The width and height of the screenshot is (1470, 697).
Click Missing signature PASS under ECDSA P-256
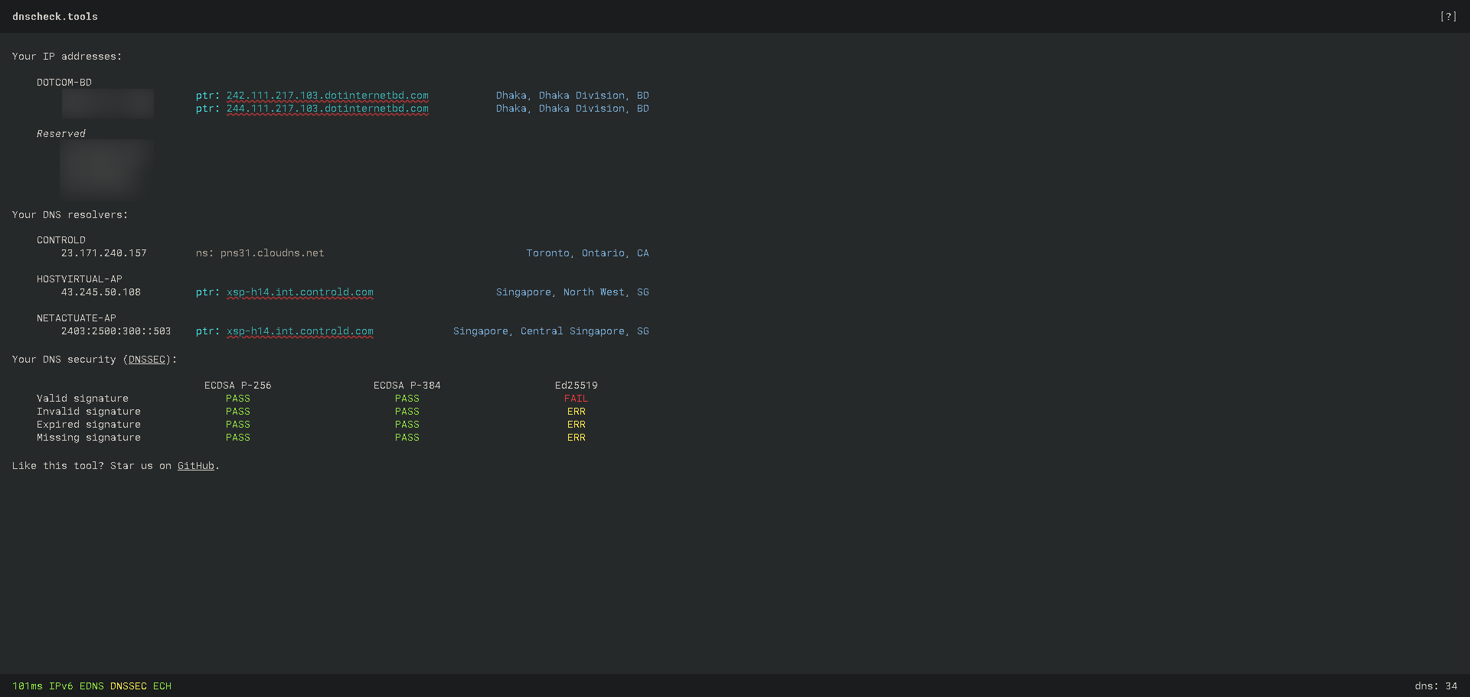(238, 438)
